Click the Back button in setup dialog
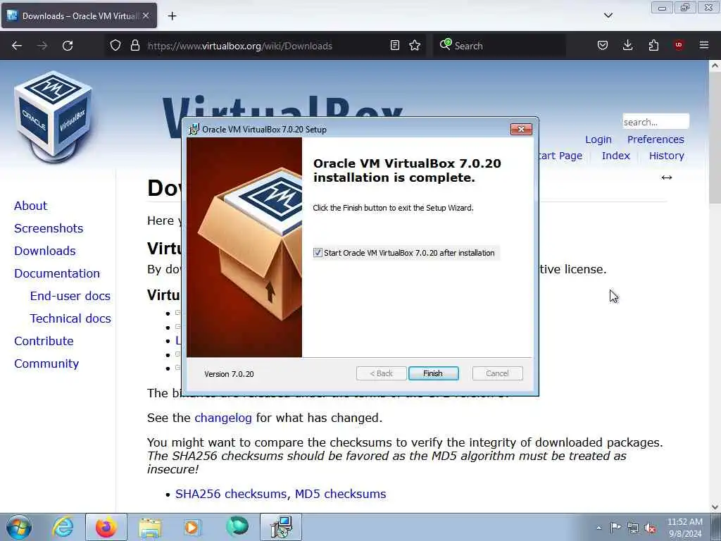Screen dimensions: 721x541 381,373
